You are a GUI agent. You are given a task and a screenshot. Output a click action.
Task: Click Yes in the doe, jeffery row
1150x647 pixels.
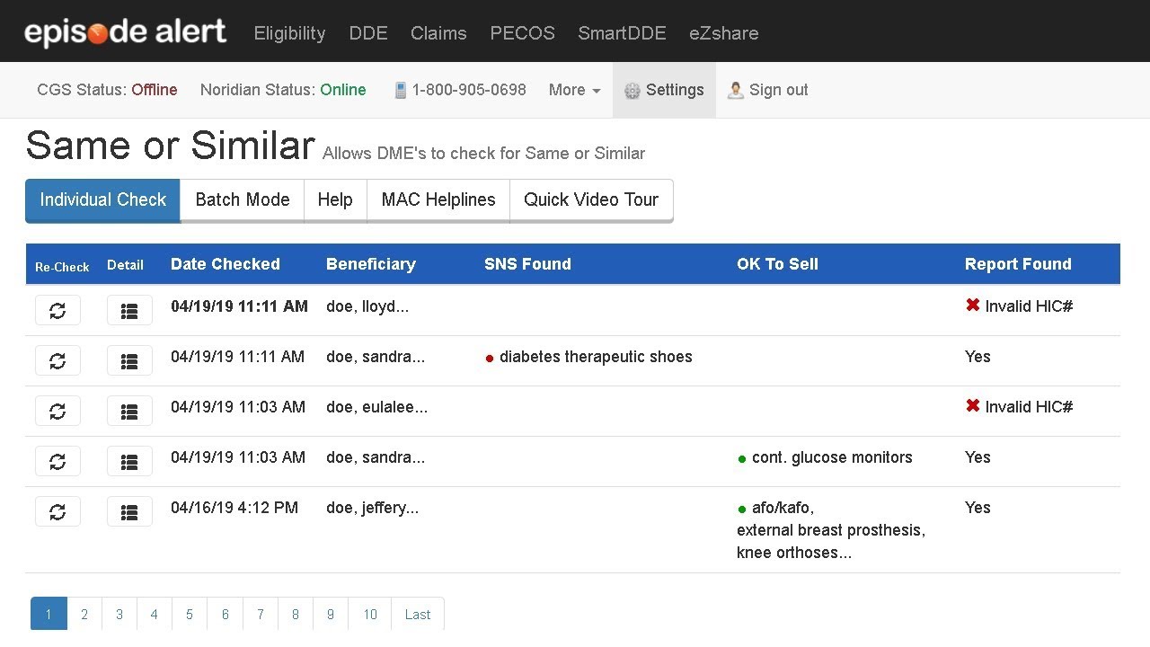pyautogui.click(x=977, y=508)
